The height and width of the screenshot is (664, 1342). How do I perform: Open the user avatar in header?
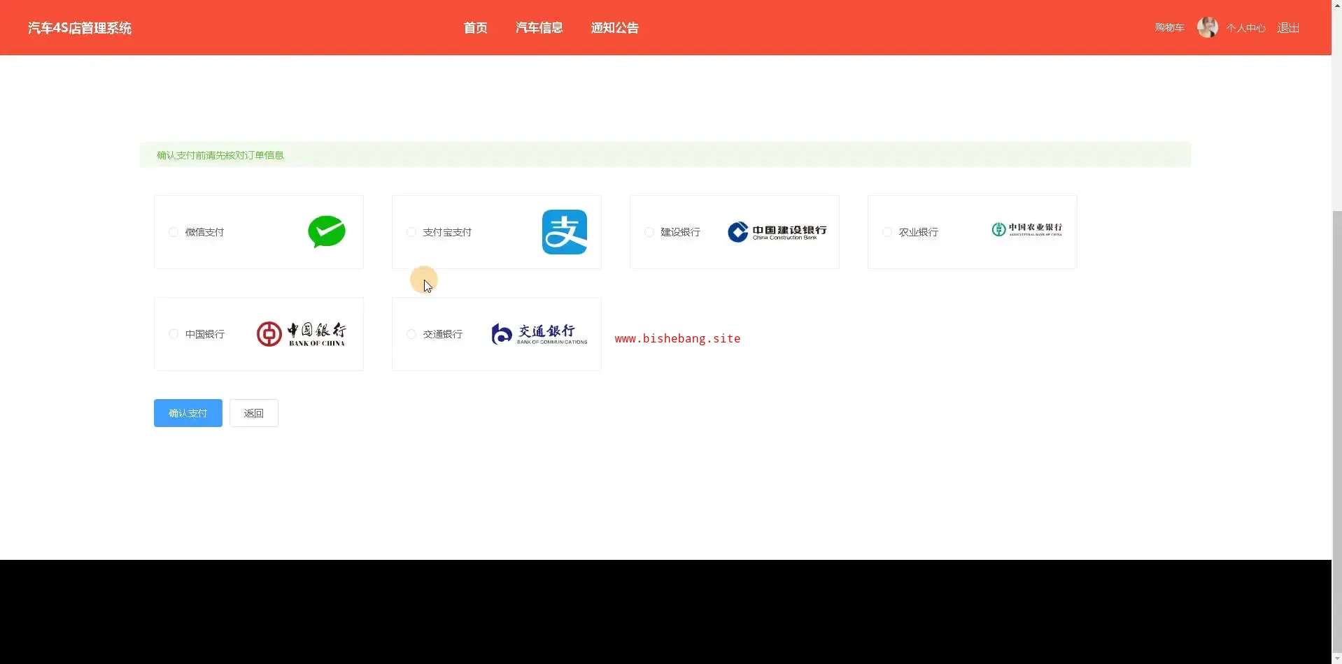(1208, 28)
